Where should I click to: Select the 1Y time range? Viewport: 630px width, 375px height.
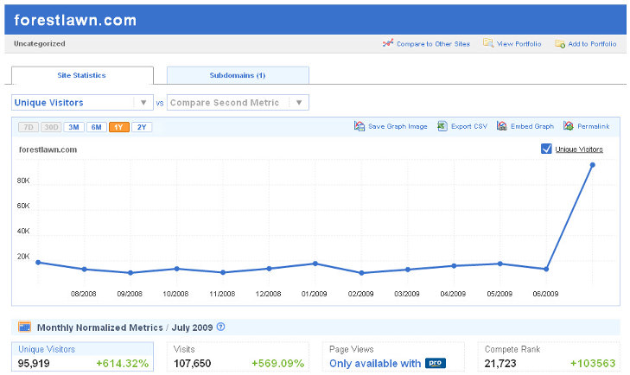(x=119, y=127)
